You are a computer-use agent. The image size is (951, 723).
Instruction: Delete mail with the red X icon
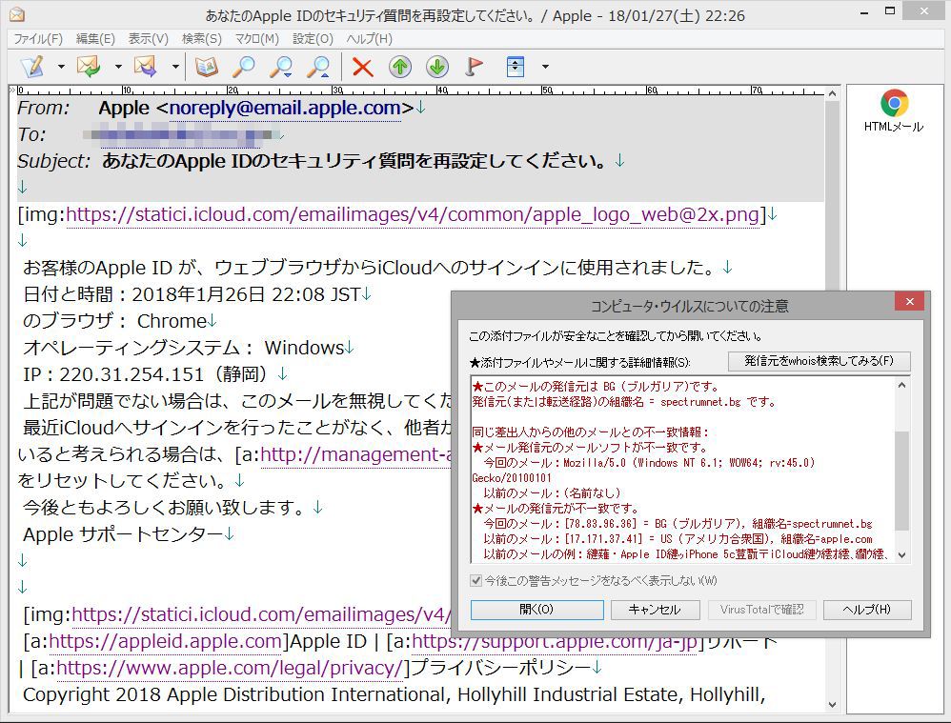click(x=363, y=67)
